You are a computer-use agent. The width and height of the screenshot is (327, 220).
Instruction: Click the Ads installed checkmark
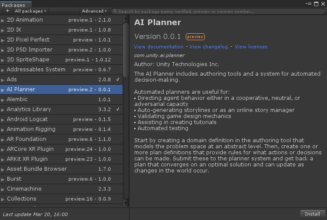pos(118,79)
